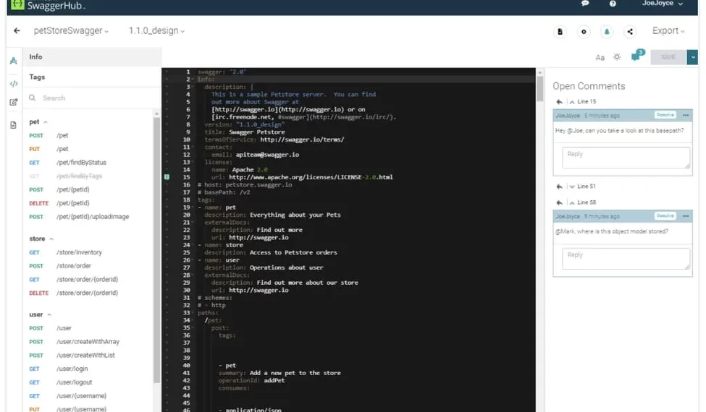
Task: Open the Save options dropdown arrow
Action: [x=692, y=57]
